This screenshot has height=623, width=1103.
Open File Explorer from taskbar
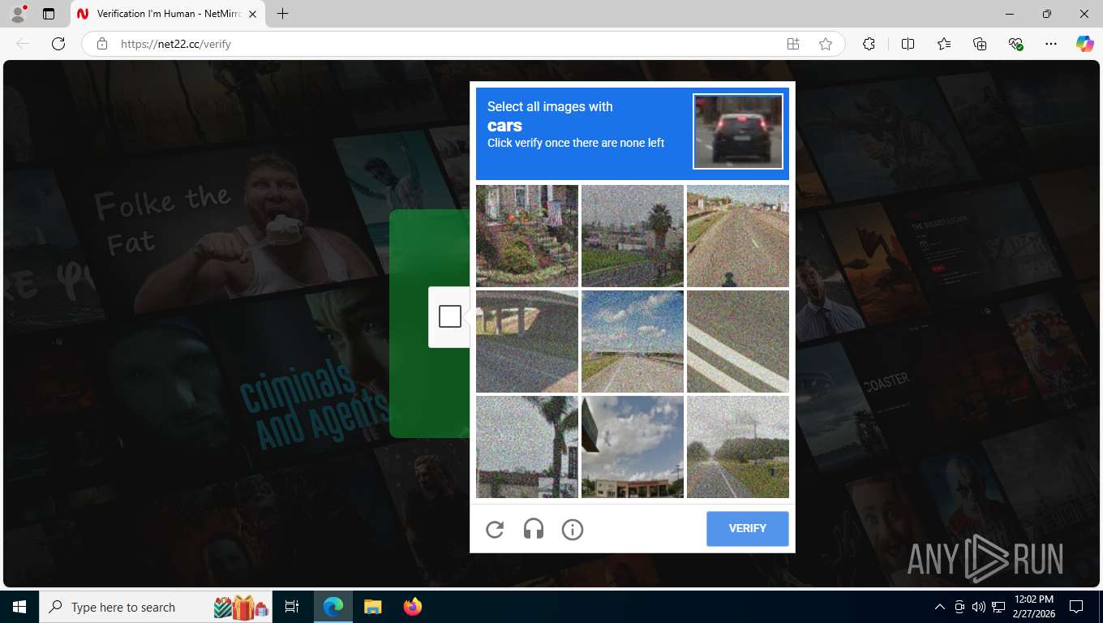[x=372, y=607]
